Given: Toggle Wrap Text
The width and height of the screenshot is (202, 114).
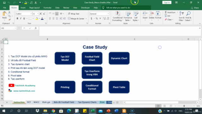Looking at the screenshot, I should (74, 14).
